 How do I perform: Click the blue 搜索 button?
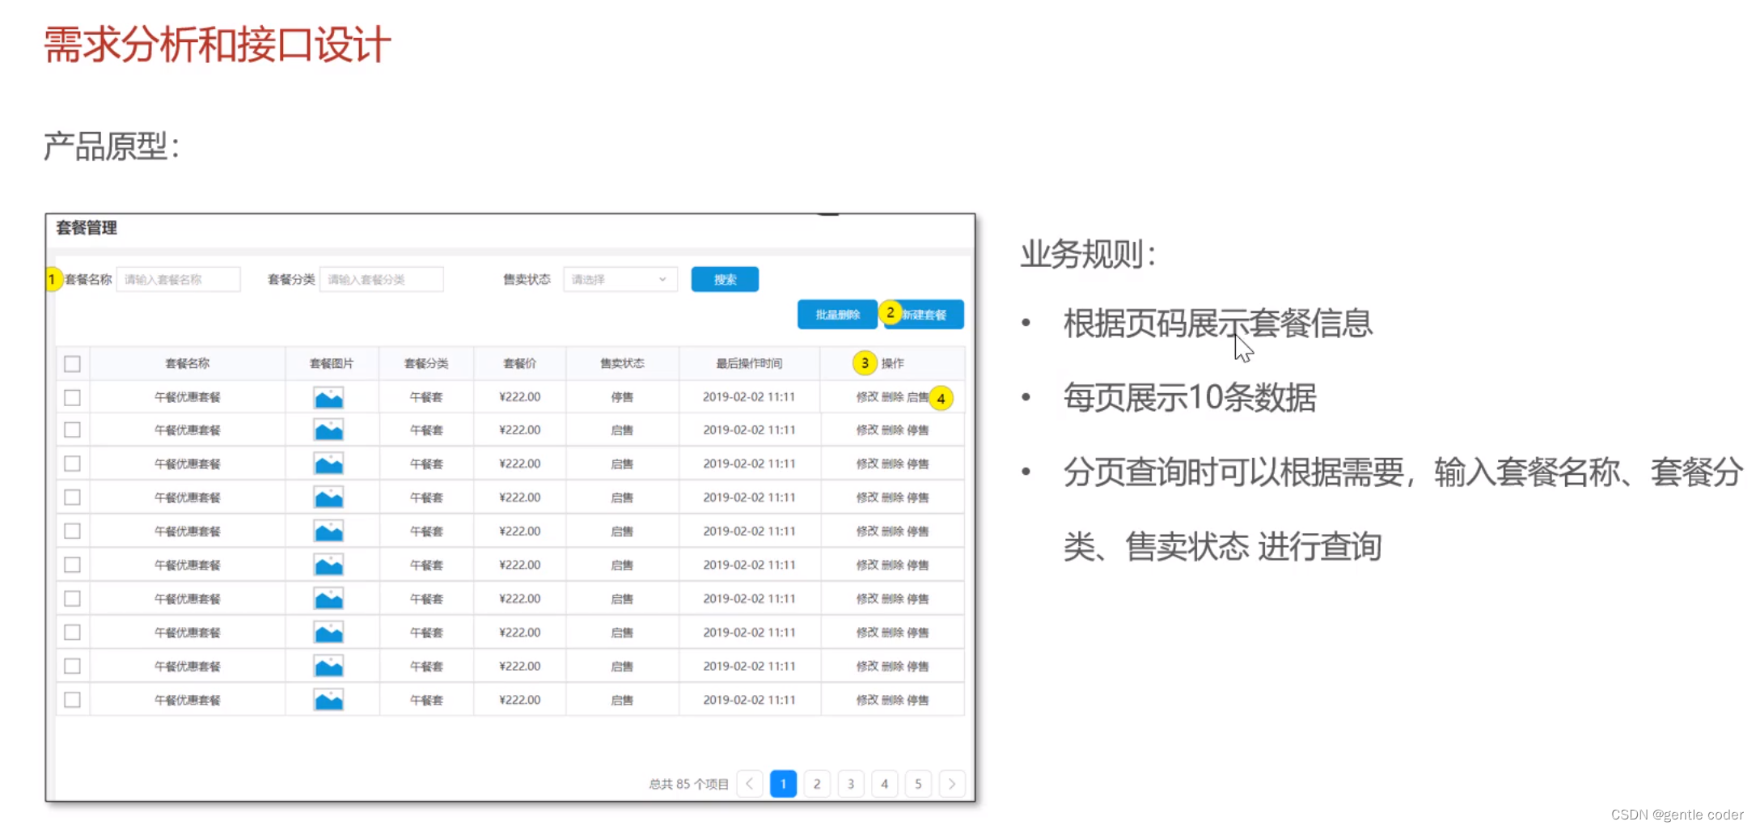(x=725, y=279)
